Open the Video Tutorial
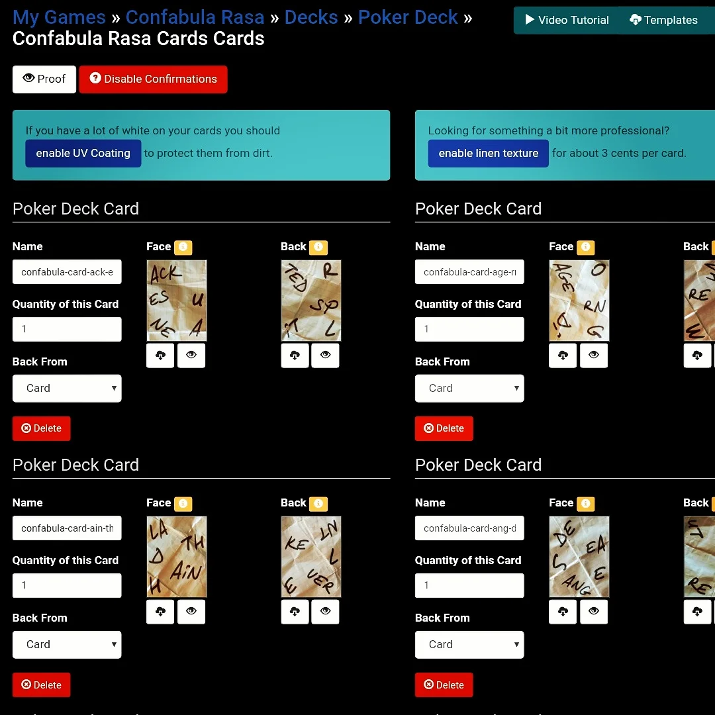The height and width of the screenshot is (715, 715). (566, 20)
